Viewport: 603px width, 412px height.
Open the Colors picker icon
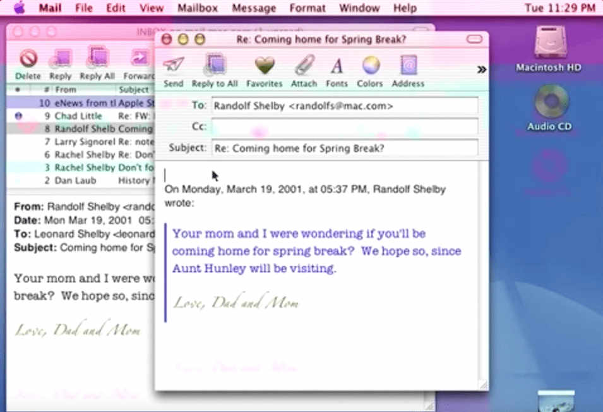click(371, 65)
